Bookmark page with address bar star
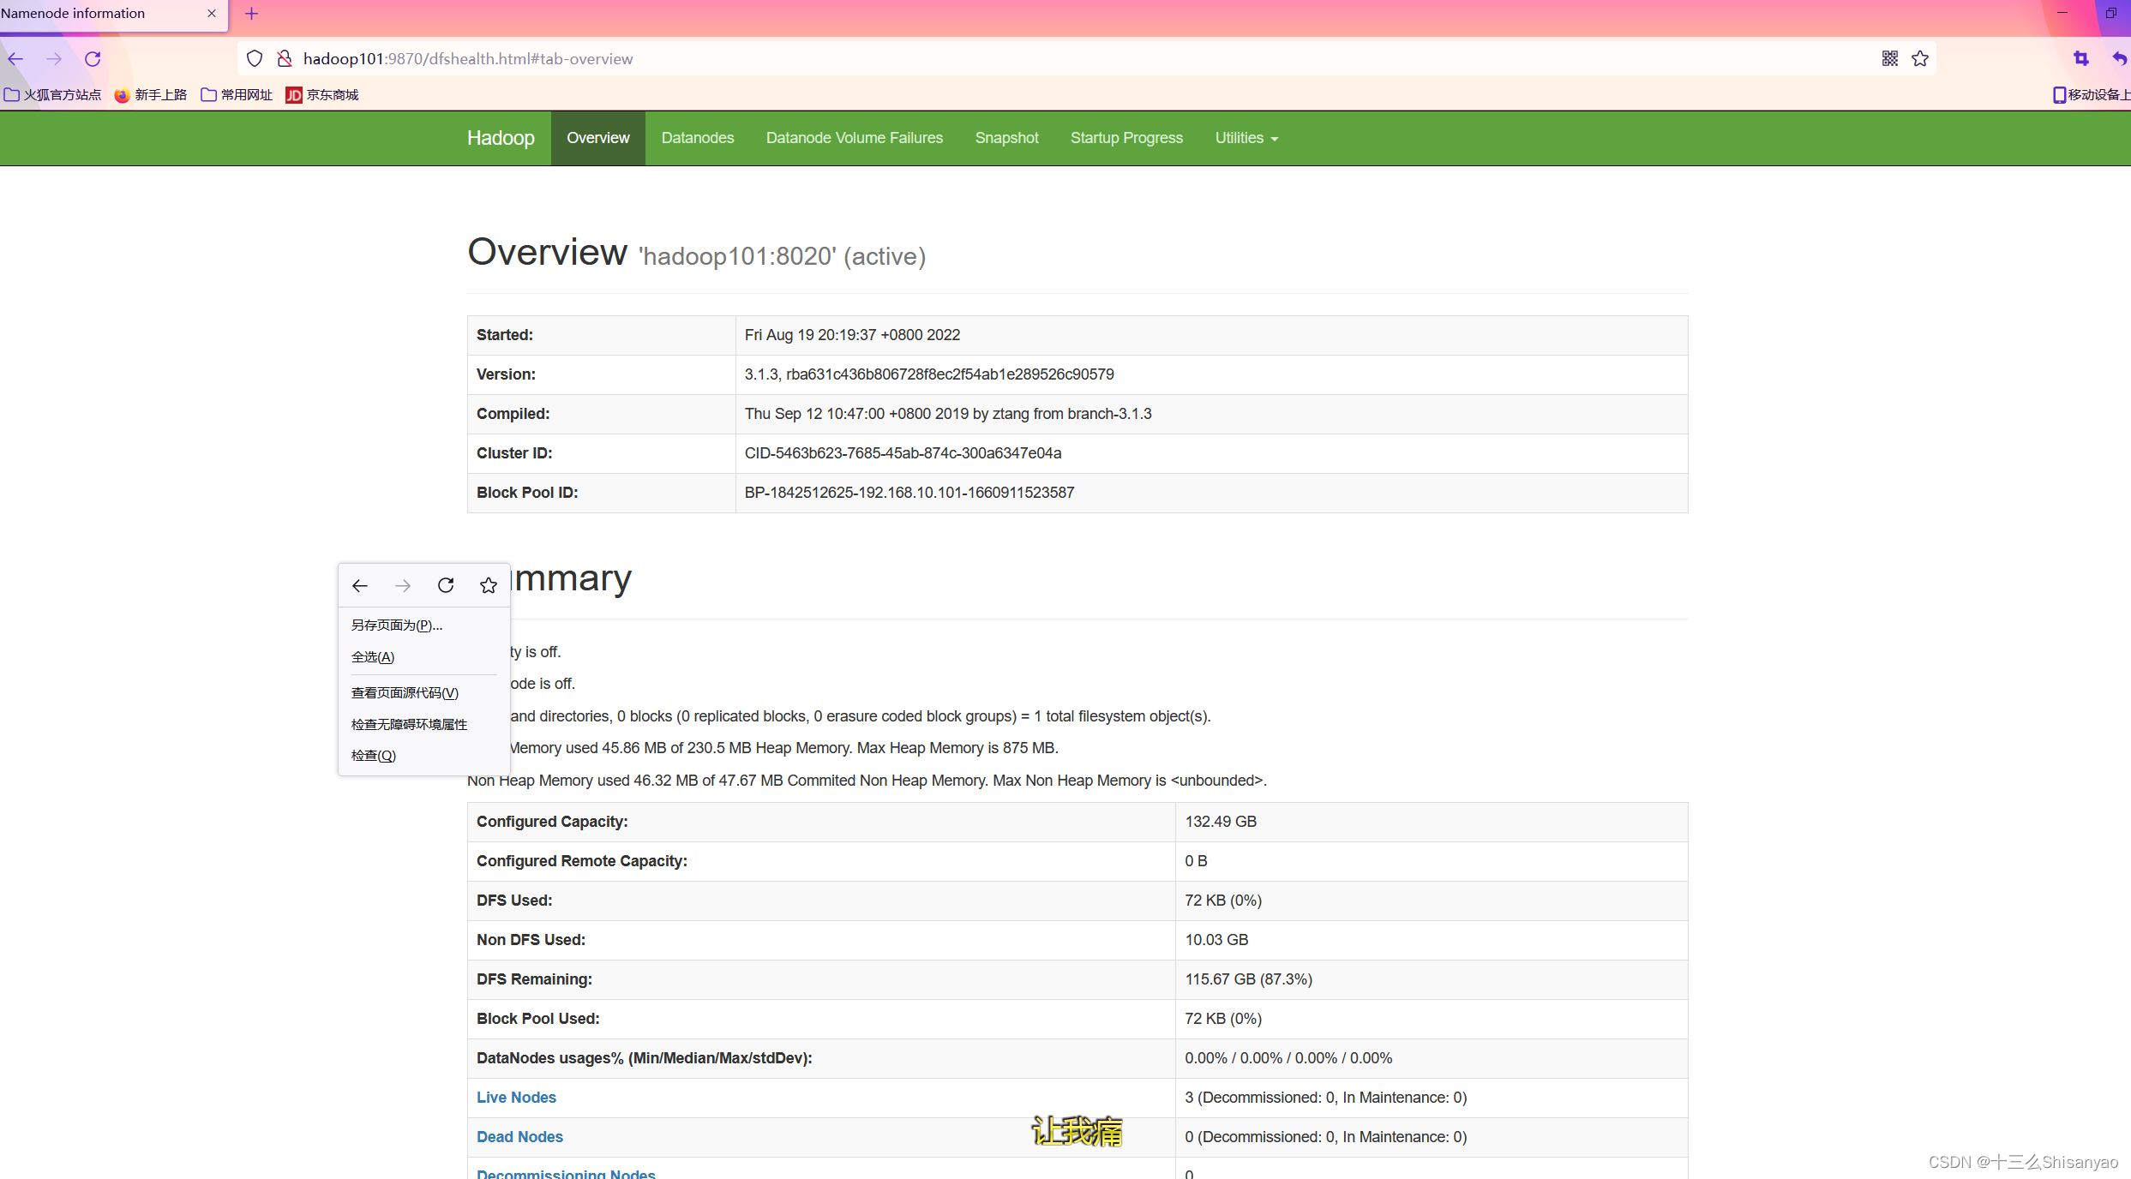Viewport: 2131px width, 1179px height. click(1920, 58)
